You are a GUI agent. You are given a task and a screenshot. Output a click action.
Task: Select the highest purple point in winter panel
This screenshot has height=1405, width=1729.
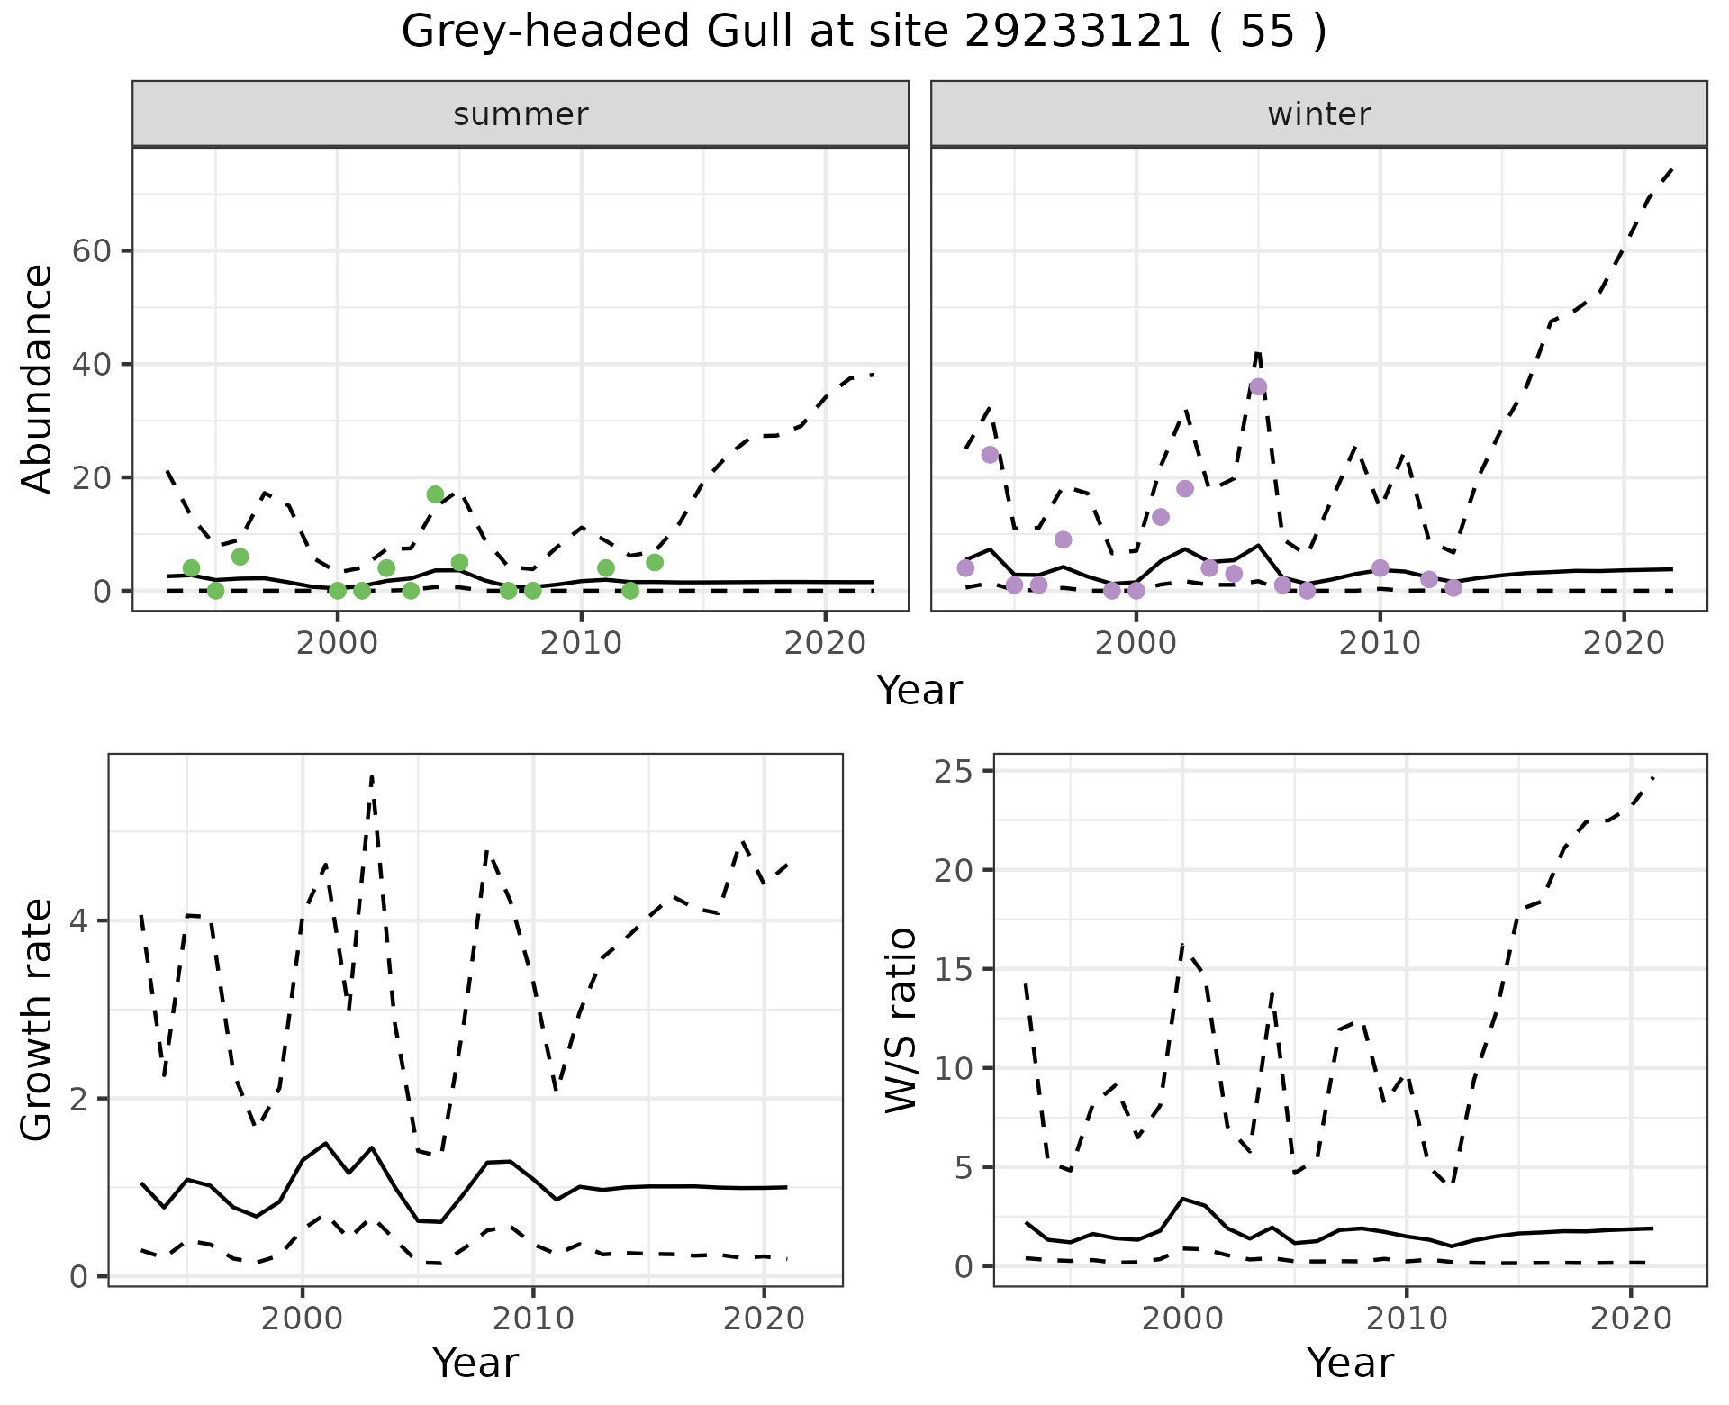(x=1258, y=387)
